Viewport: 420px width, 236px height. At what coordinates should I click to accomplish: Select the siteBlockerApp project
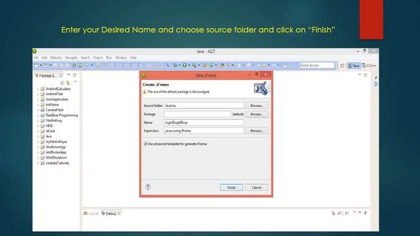(x=56, y=152)
